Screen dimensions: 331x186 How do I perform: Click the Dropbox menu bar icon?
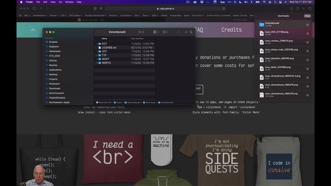(x=202, y=2)
